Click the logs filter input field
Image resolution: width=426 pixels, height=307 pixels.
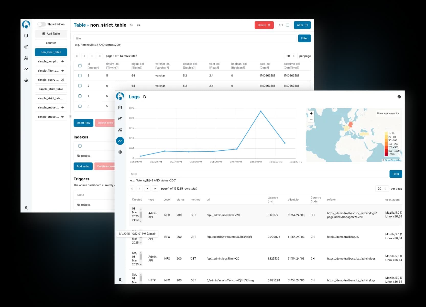click(258, 174)
